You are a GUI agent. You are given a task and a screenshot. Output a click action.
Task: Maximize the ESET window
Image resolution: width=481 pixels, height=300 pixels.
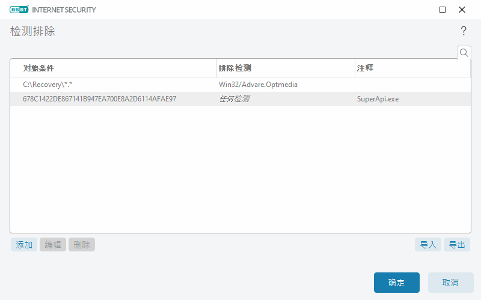[x=443, y=10]
